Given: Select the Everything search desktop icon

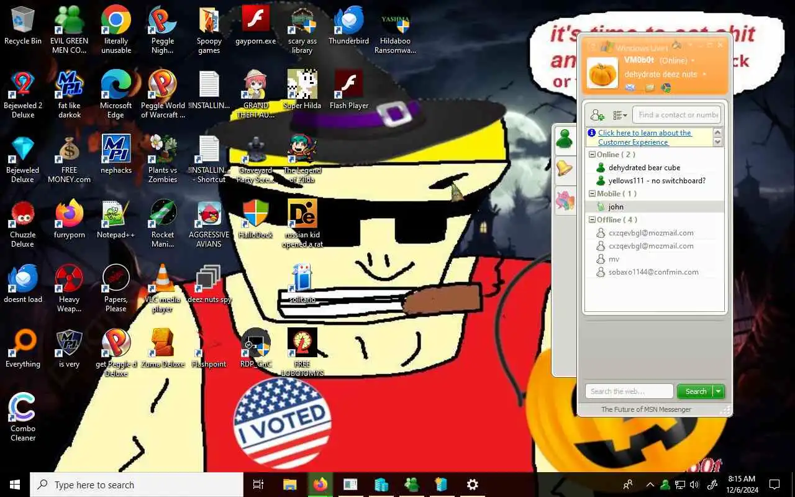Looking at the screenshot, I should (x=23, y=348).
